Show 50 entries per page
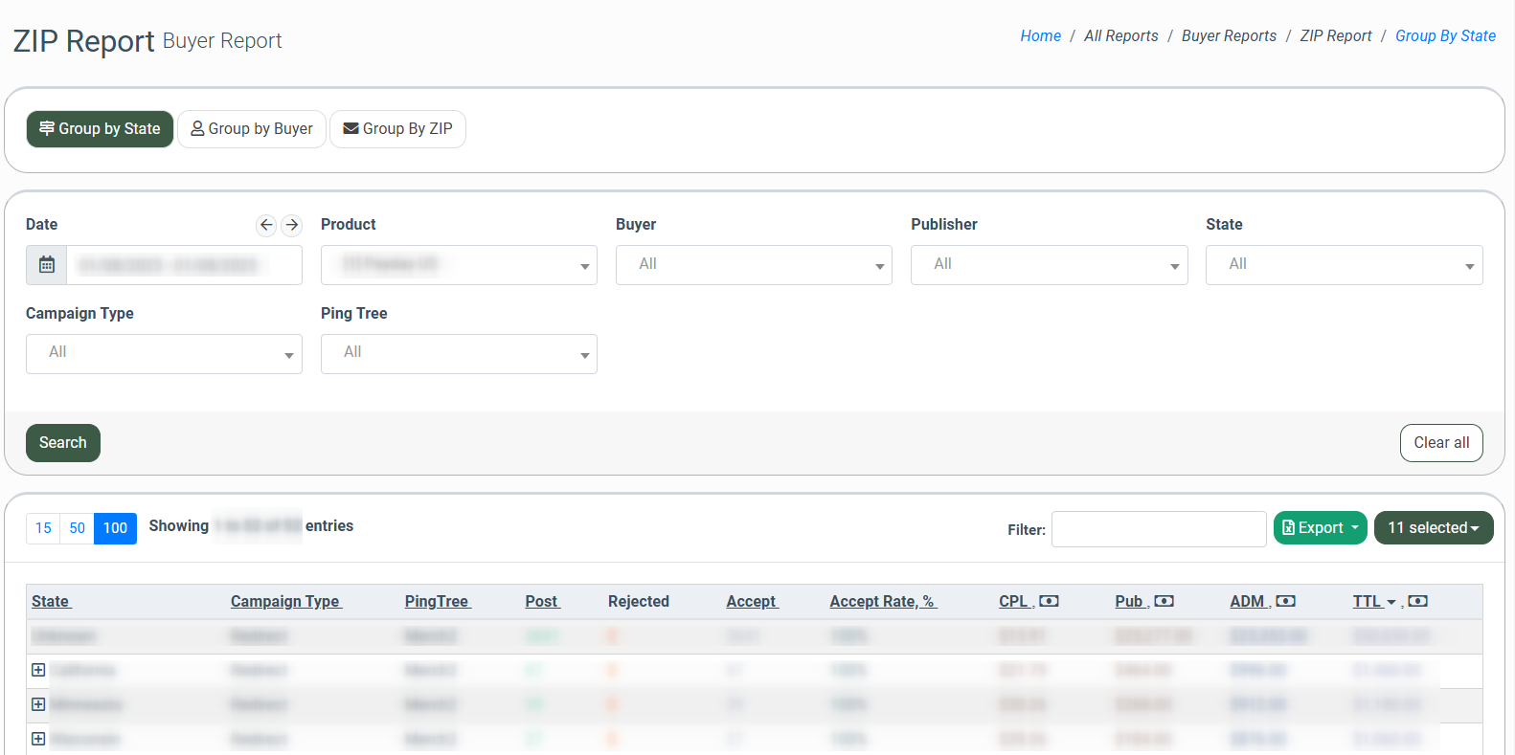The height and width of the screenshot is (755, 1515). click(x=77, y=528)
